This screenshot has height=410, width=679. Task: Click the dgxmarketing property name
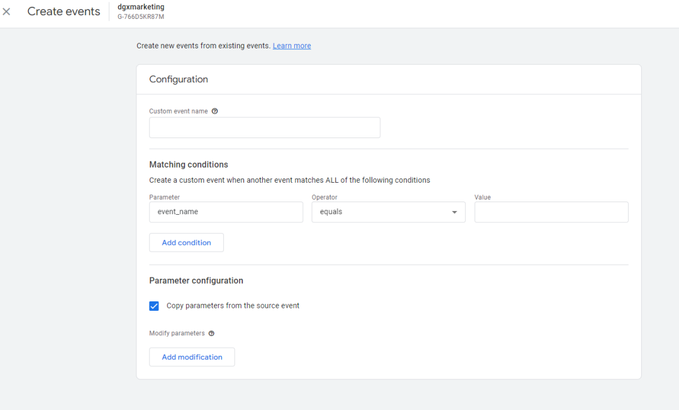pos(141,7)
